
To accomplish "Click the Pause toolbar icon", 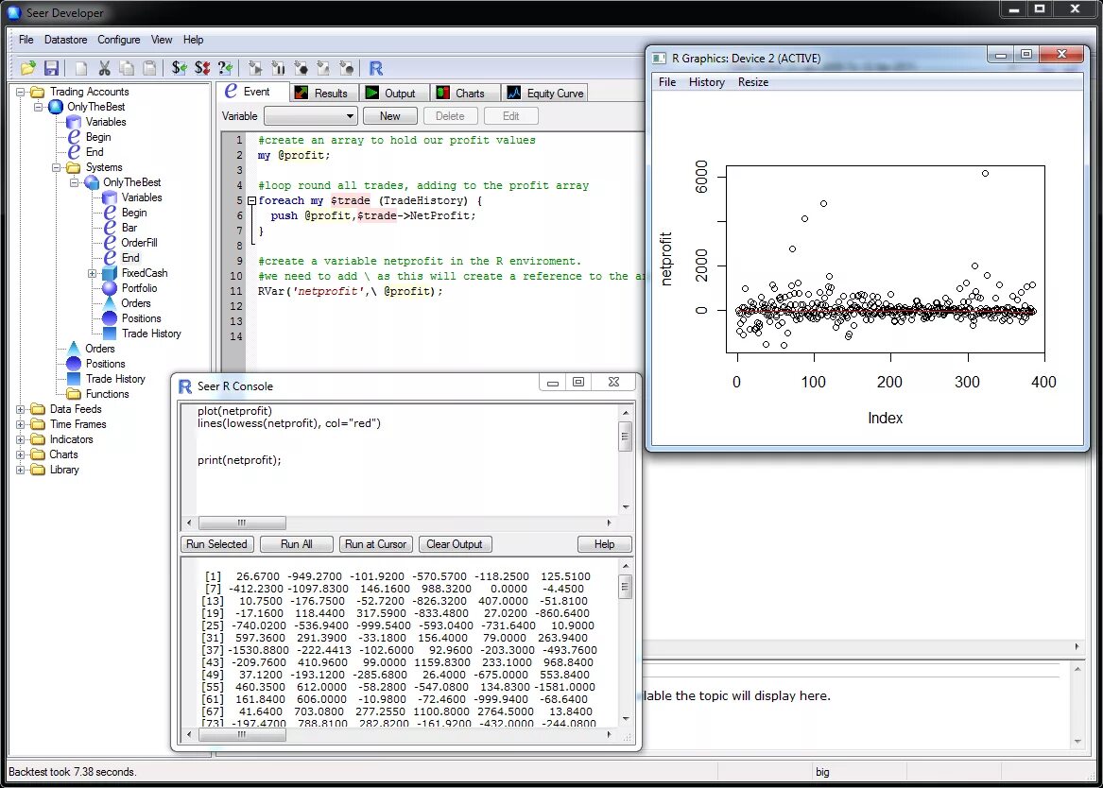I will [278, 67].
